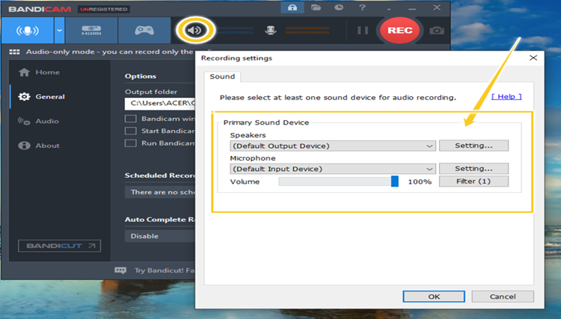The width and height of the screenshot is (561, 319).
Task: Take a screenshot with camera icon
Action: [437, 31]
